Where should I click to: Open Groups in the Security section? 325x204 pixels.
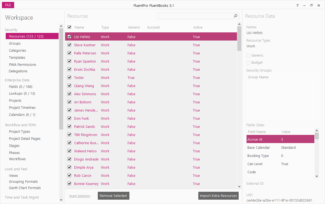click(x=15, y=44)
